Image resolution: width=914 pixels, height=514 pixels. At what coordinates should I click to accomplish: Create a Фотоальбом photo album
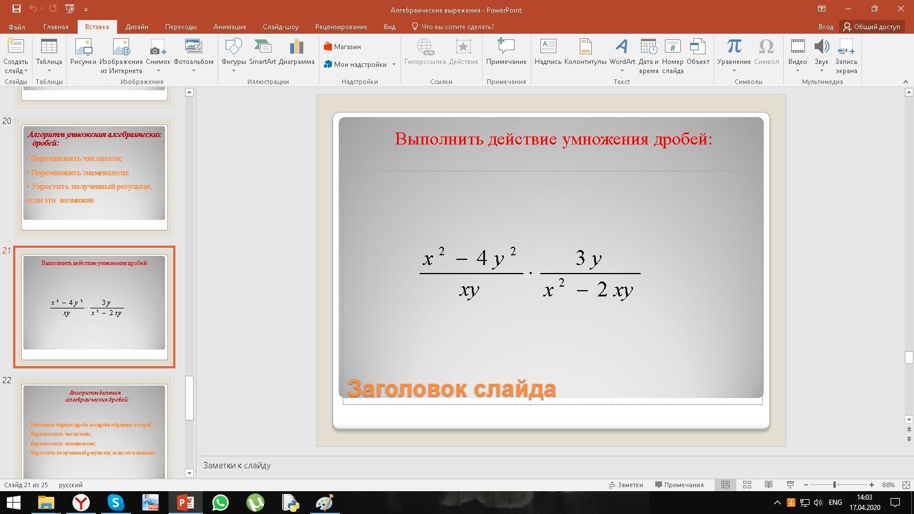tap(194, 56)
